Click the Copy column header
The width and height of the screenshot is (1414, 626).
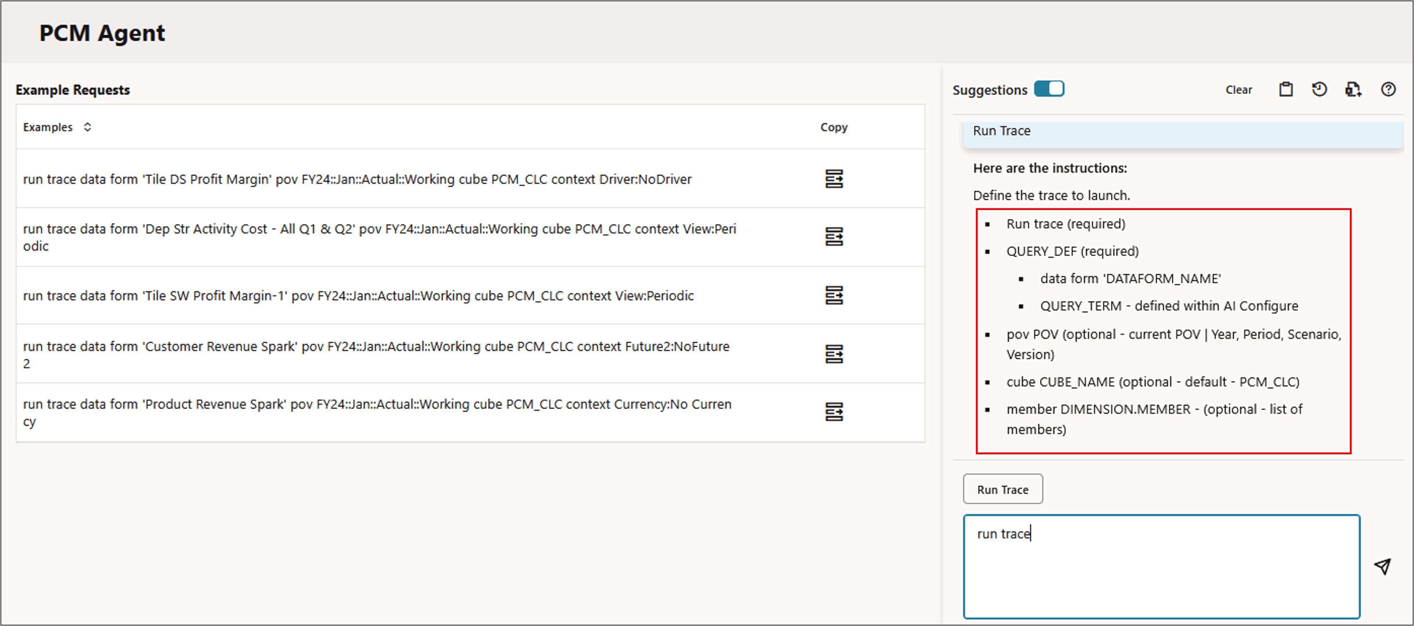[x=833, y=127]
